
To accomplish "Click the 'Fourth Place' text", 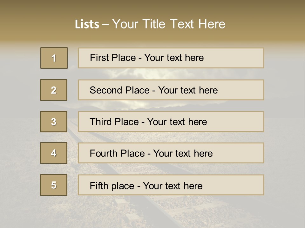I will click(x=117, y=154).
